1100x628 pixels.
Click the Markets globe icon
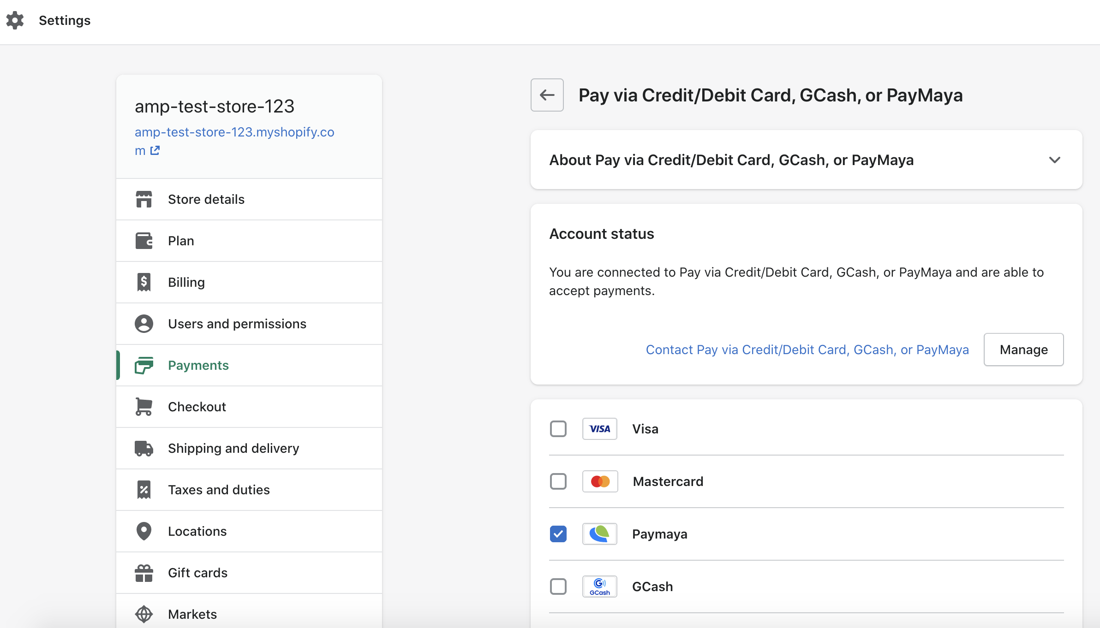pyautogui.click(x=143, y=614)
